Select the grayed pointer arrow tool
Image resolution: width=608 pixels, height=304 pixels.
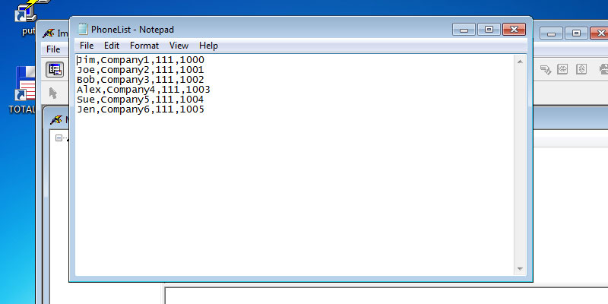[x=53, y=93]
